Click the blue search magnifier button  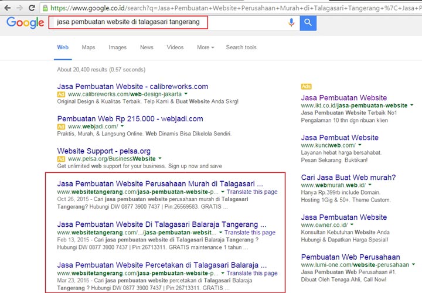(308, 23)
